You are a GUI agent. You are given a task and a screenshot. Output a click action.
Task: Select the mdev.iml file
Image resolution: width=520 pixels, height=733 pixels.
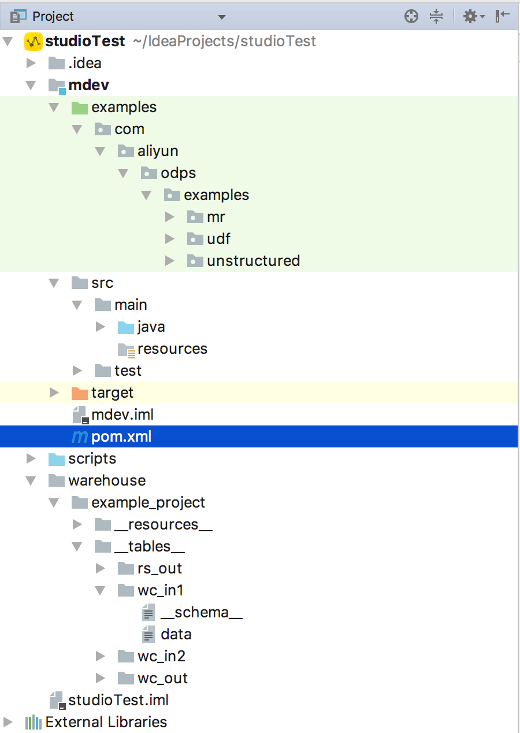pyautogui.click(x=113, y=415)
